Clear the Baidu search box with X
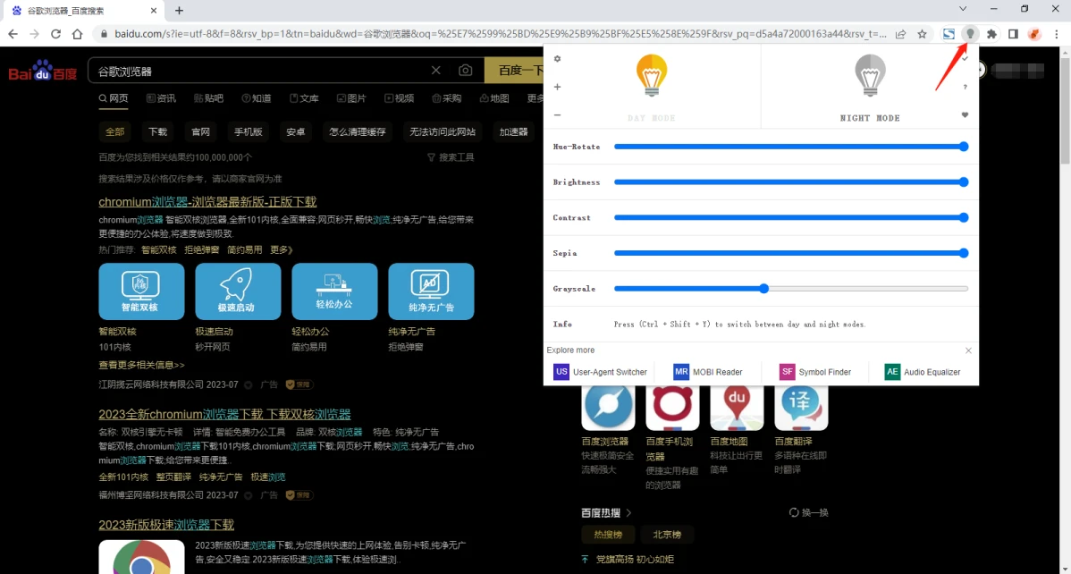This screenshot has width=1071, height=574. (435, 71)
